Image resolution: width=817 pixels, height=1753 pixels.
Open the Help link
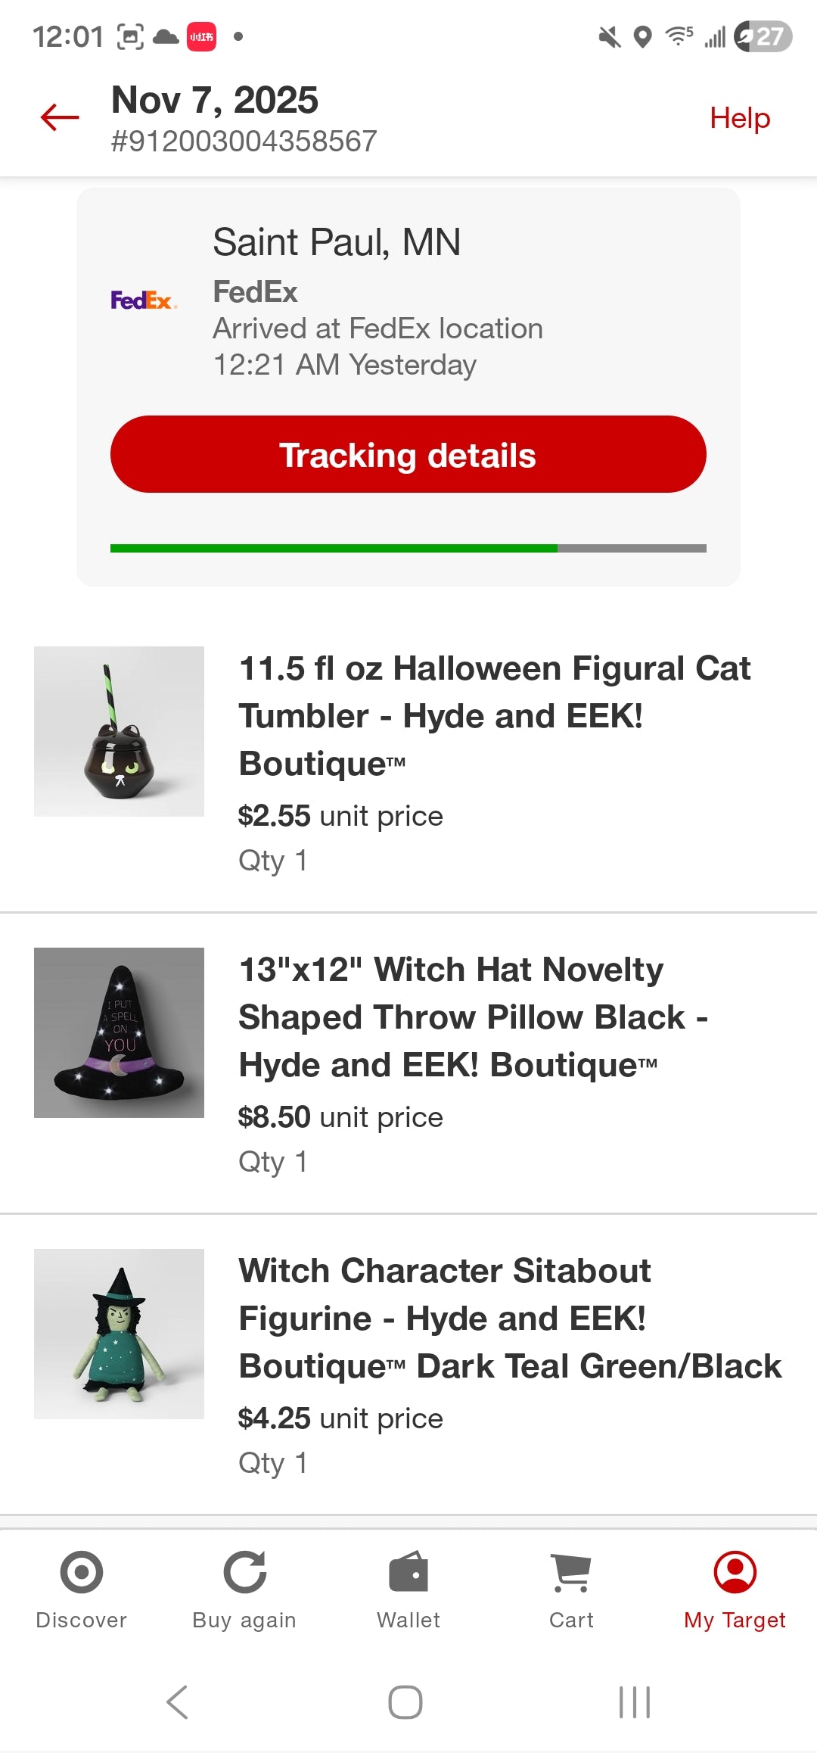point(739,118)
